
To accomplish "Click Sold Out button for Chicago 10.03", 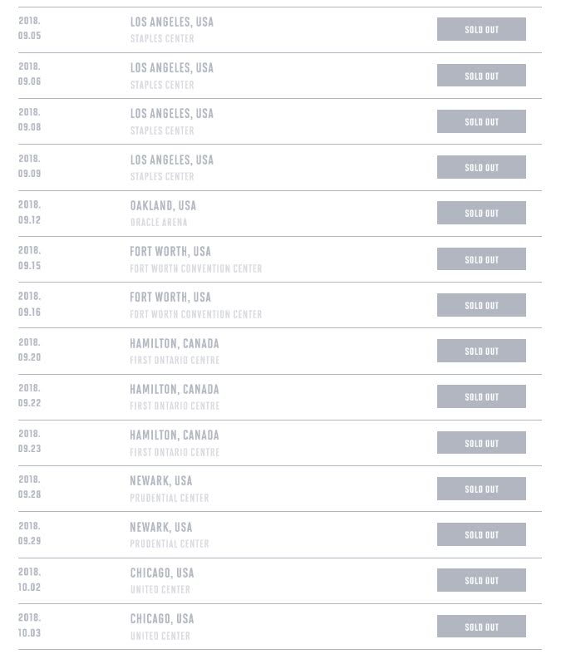I will (x=481, y=627).
